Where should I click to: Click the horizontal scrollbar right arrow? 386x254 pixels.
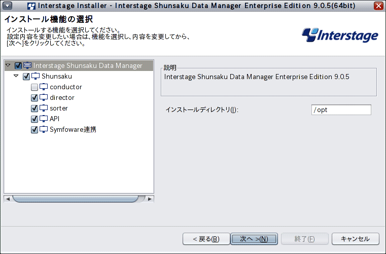coord(150,199)
